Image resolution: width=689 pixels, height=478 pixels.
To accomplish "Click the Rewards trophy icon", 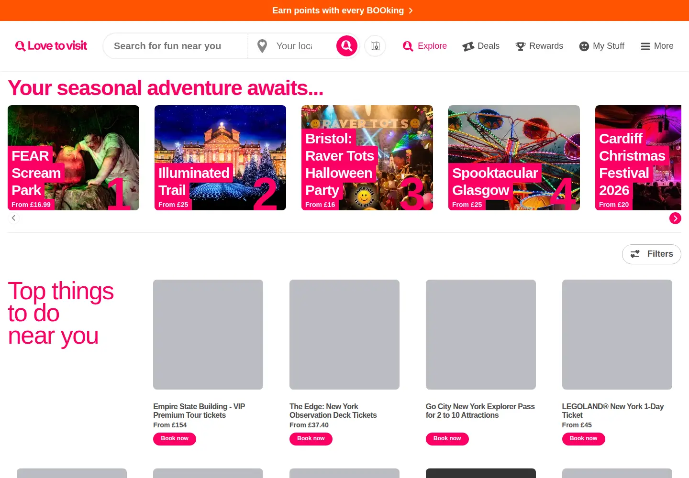I will [521, 46].
